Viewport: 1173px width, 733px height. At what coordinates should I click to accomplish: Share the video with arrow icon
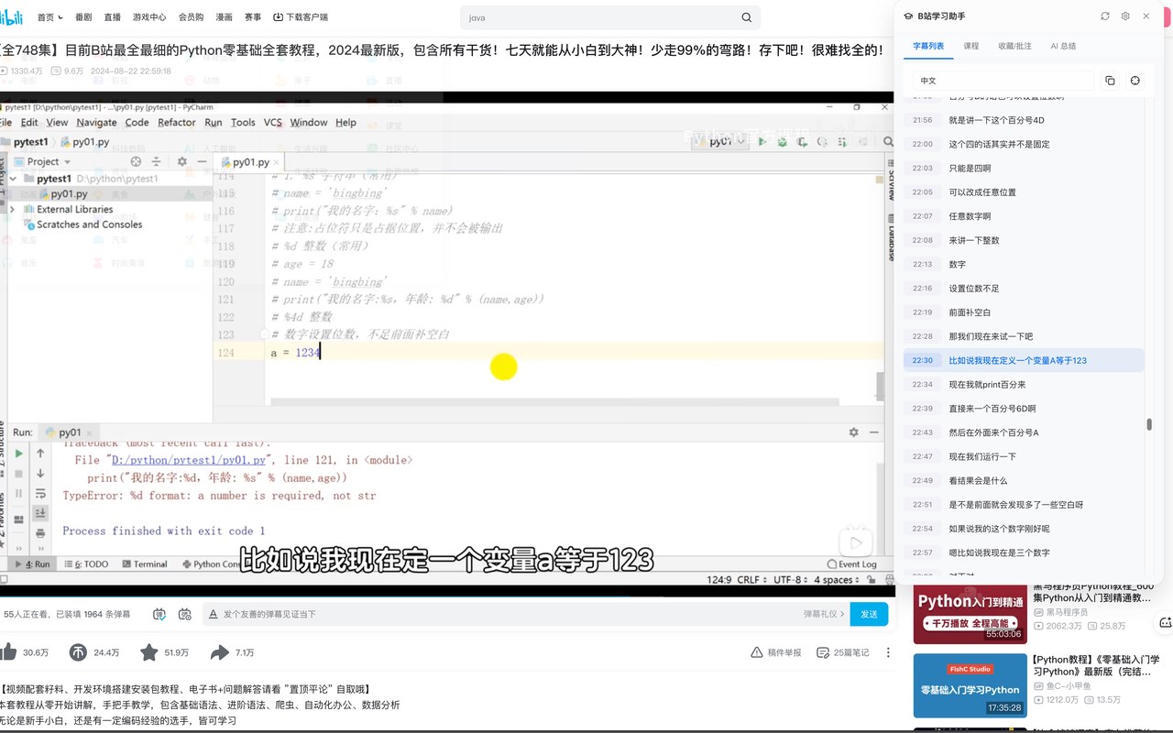pos(220,651)
